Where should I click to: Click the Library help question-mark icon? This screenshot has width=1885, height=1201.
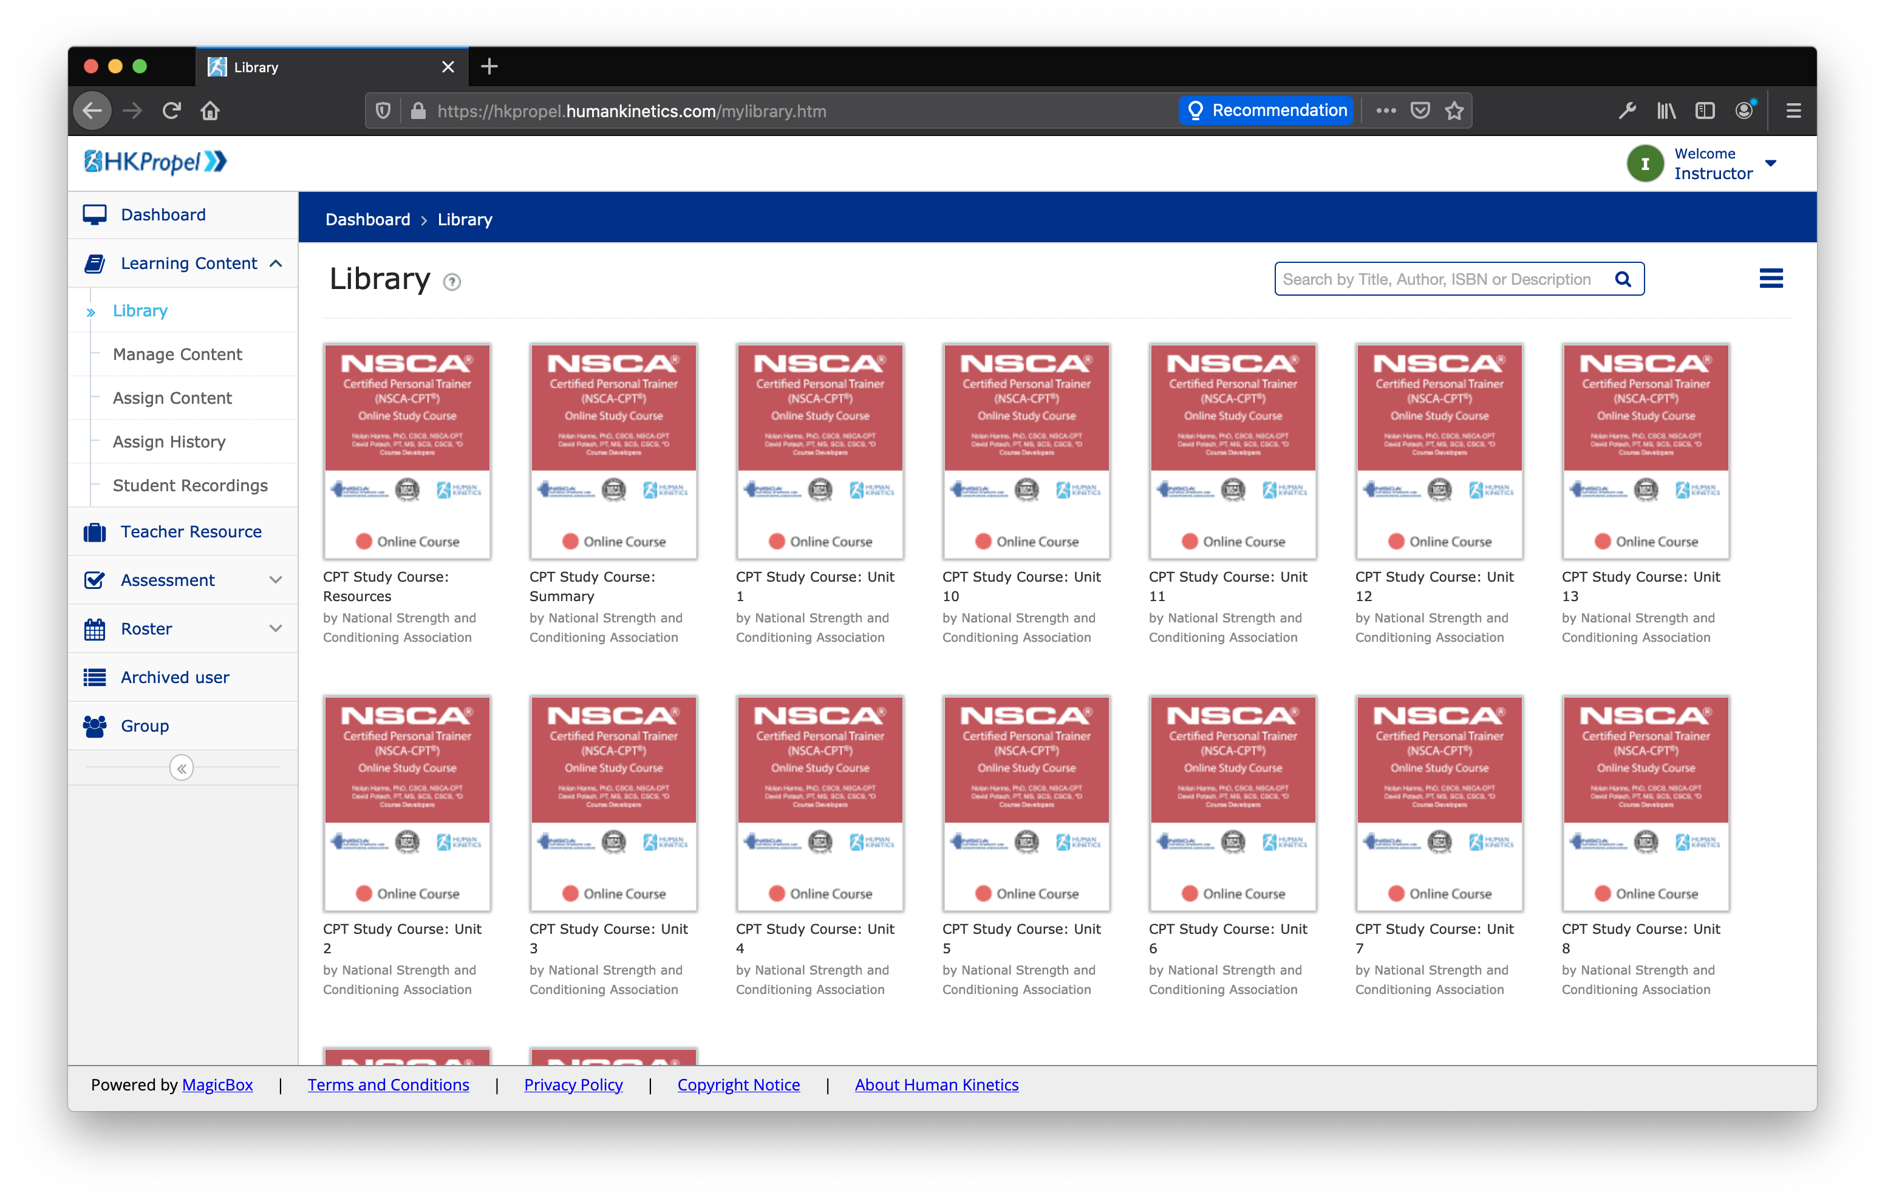pos(452,282)
